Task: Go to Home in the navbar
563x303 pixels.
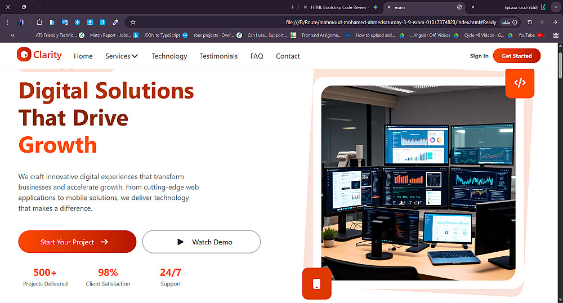Action: tap(83, 56)
